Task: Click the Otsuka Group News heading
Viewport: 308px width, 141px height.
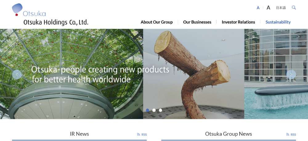Action: pyautogui.click(x=228, y=134)
